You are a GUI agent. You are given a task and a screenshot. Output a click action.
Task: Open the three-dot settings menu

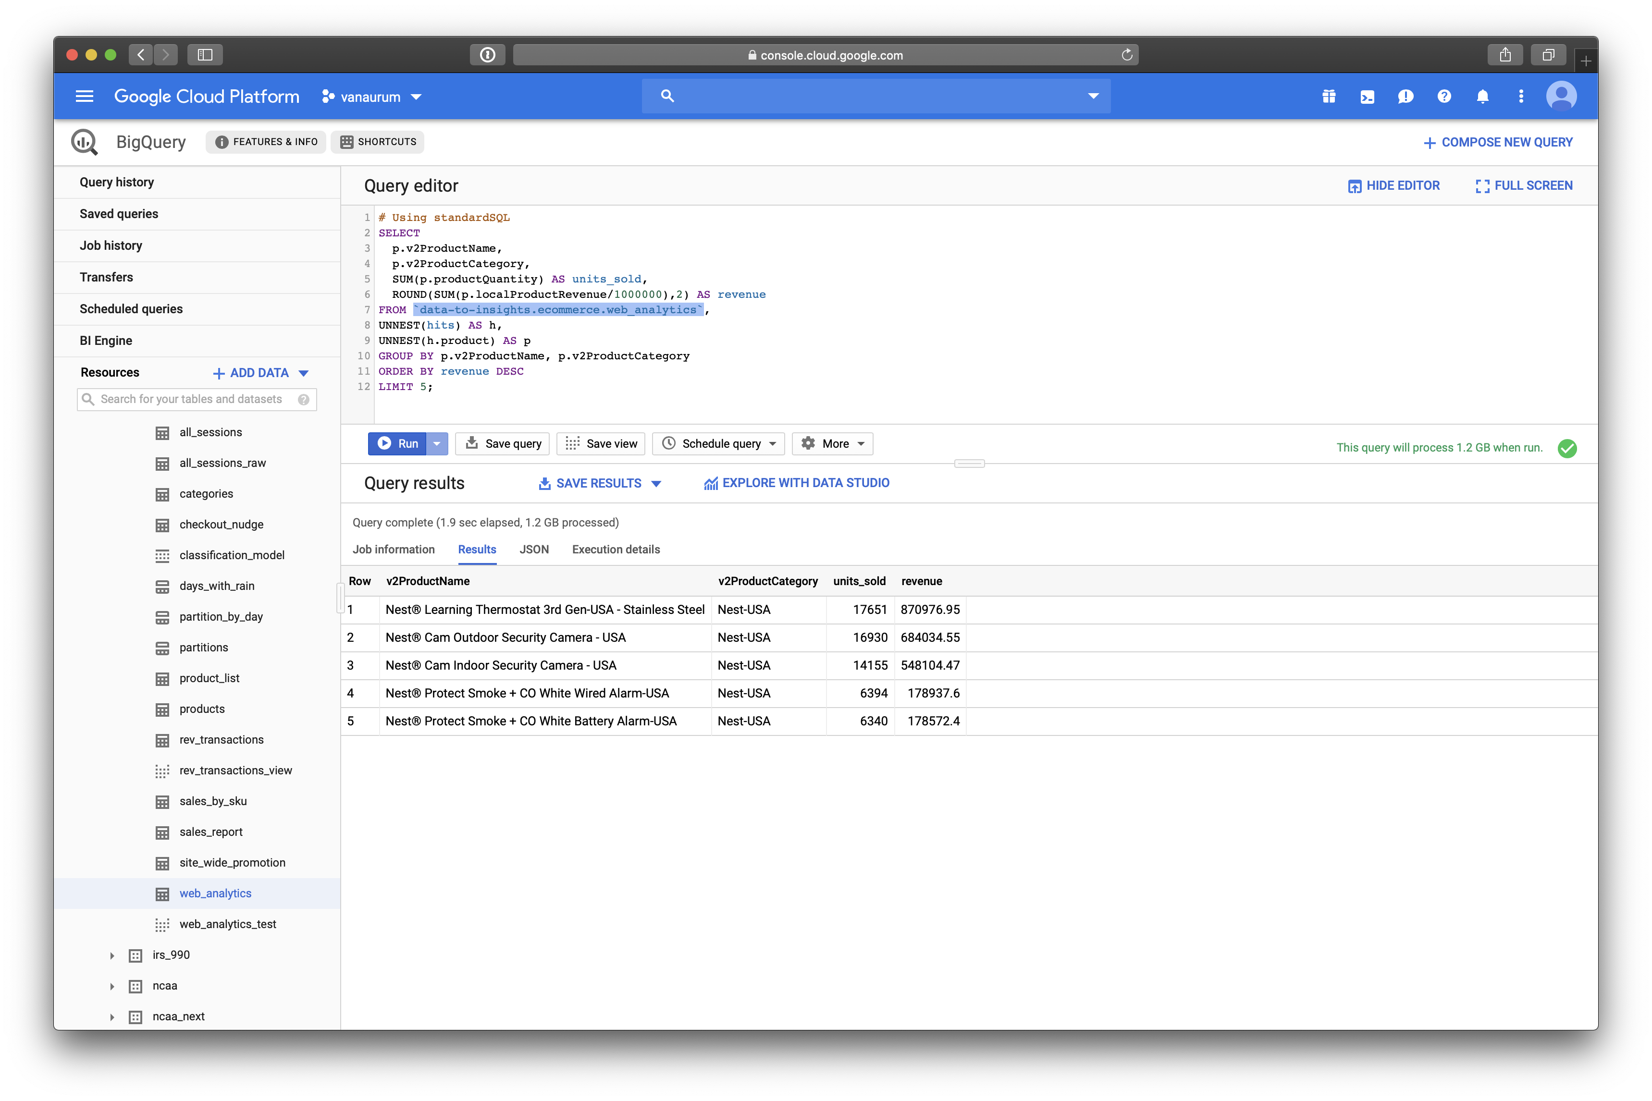(1521, 96)
